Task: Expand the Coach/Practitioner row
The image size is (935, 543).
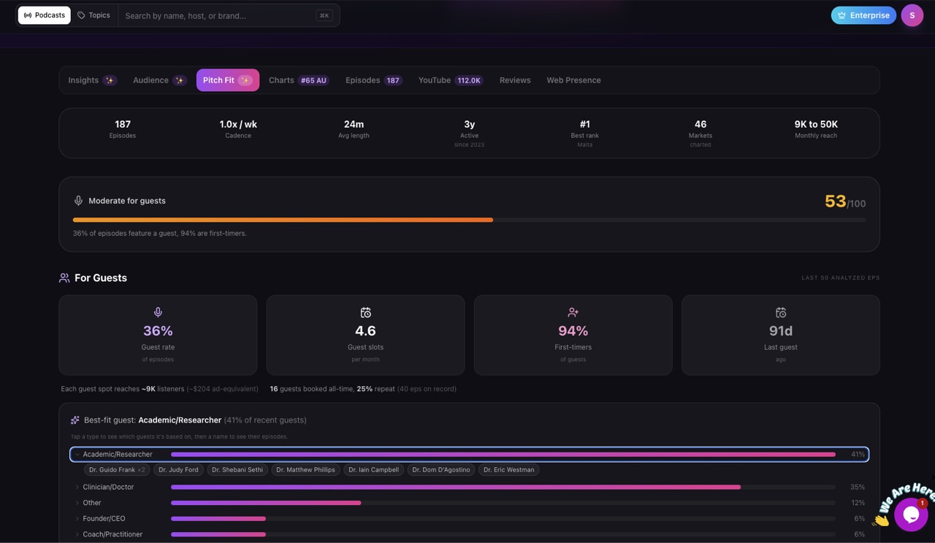Action: pyautogui.click(x=469, y=534)
